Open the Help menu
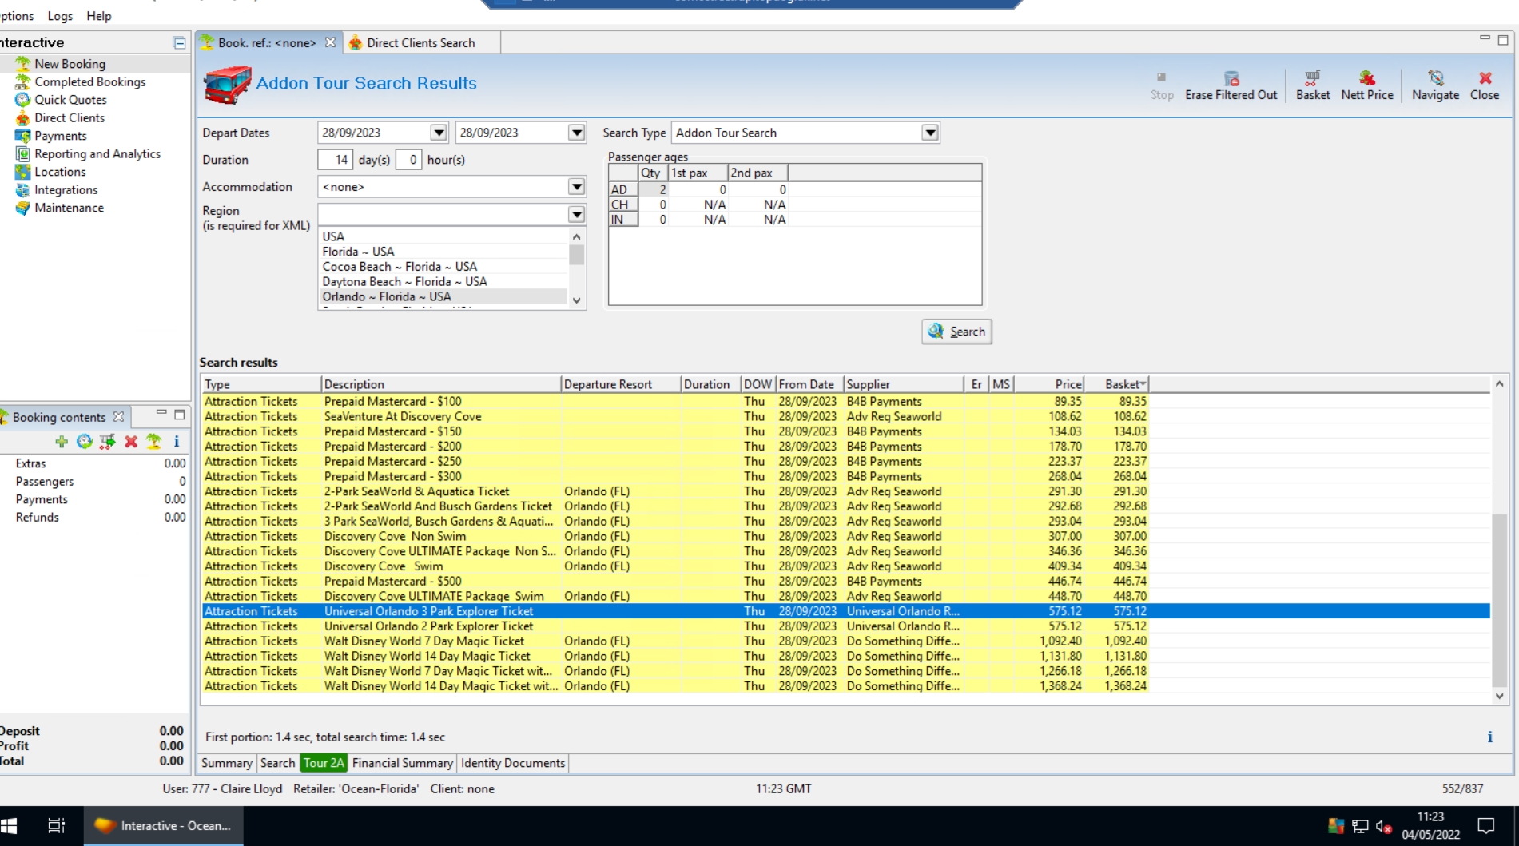The image size is (1519, 846). 99,16
